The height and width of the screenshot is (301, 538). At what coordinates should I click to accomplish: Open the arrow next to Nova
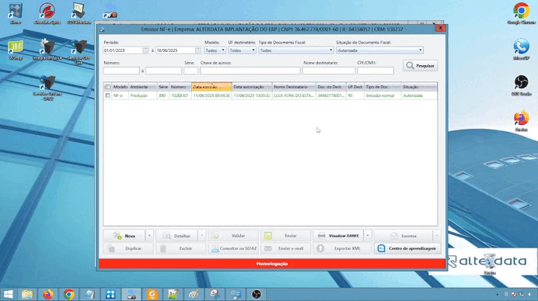[149, 236]
